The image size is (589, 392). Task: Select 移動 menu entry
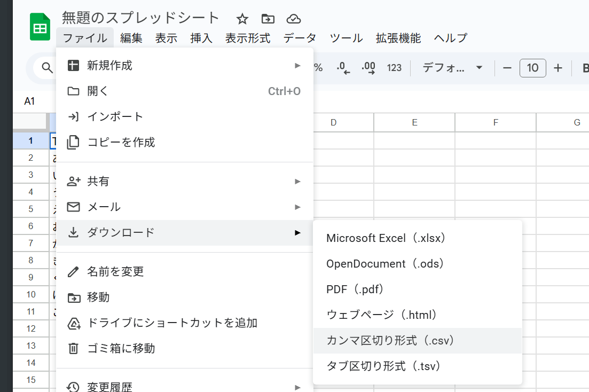[x=184, y=297]
